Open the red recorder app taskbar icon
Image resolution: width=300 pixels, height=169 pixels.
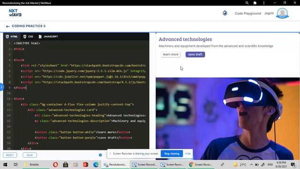pos(85,165)
